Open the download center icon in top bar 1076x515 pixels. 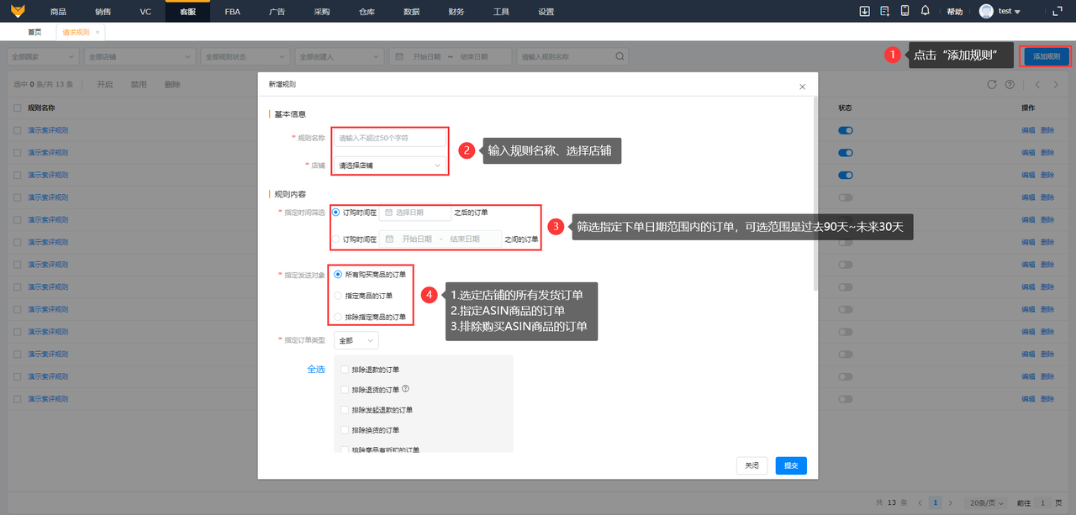(x=865, y=11)
